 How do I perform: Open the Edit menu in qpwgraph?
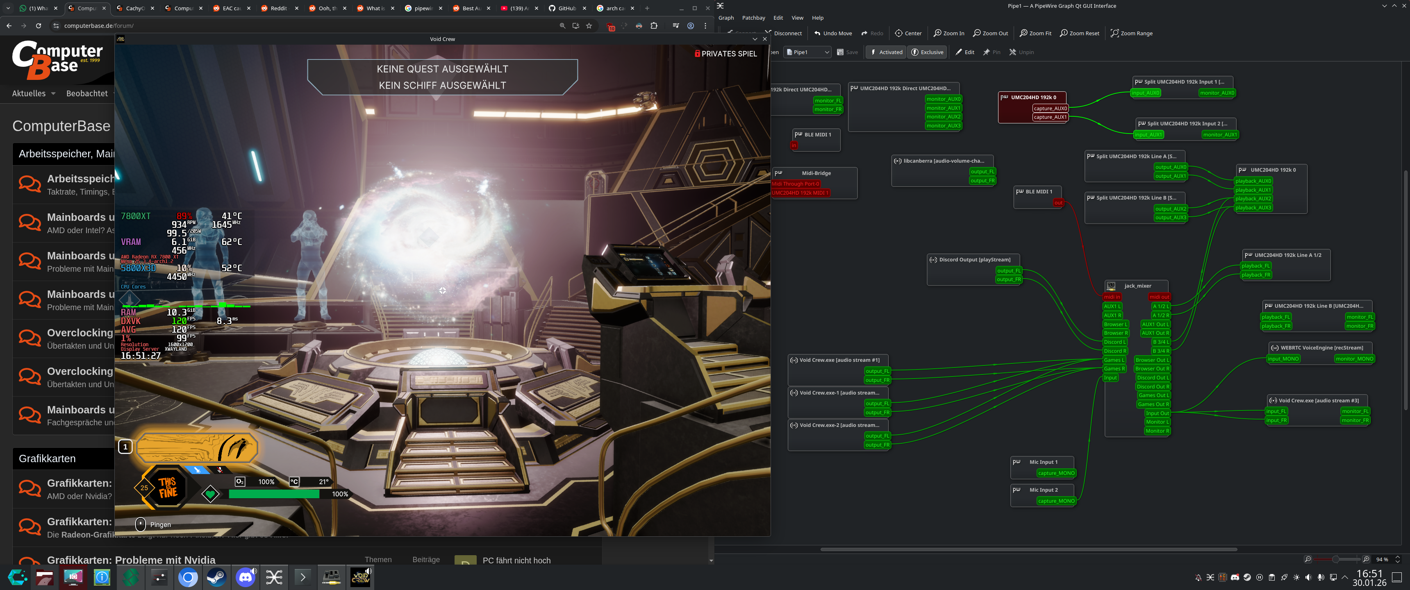click(778, 18)
